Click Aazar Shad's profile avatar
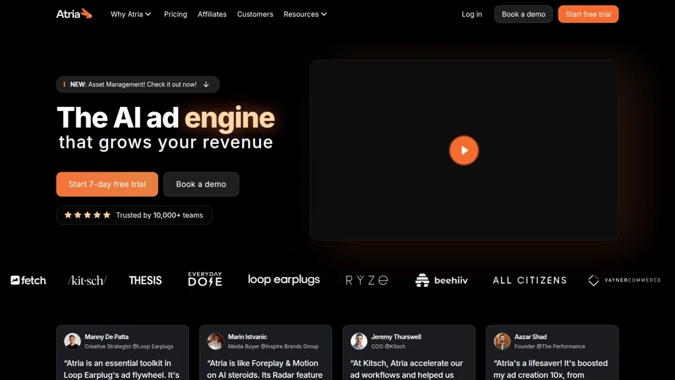This screenshot has width=675, height=380. tap(502, 341)
